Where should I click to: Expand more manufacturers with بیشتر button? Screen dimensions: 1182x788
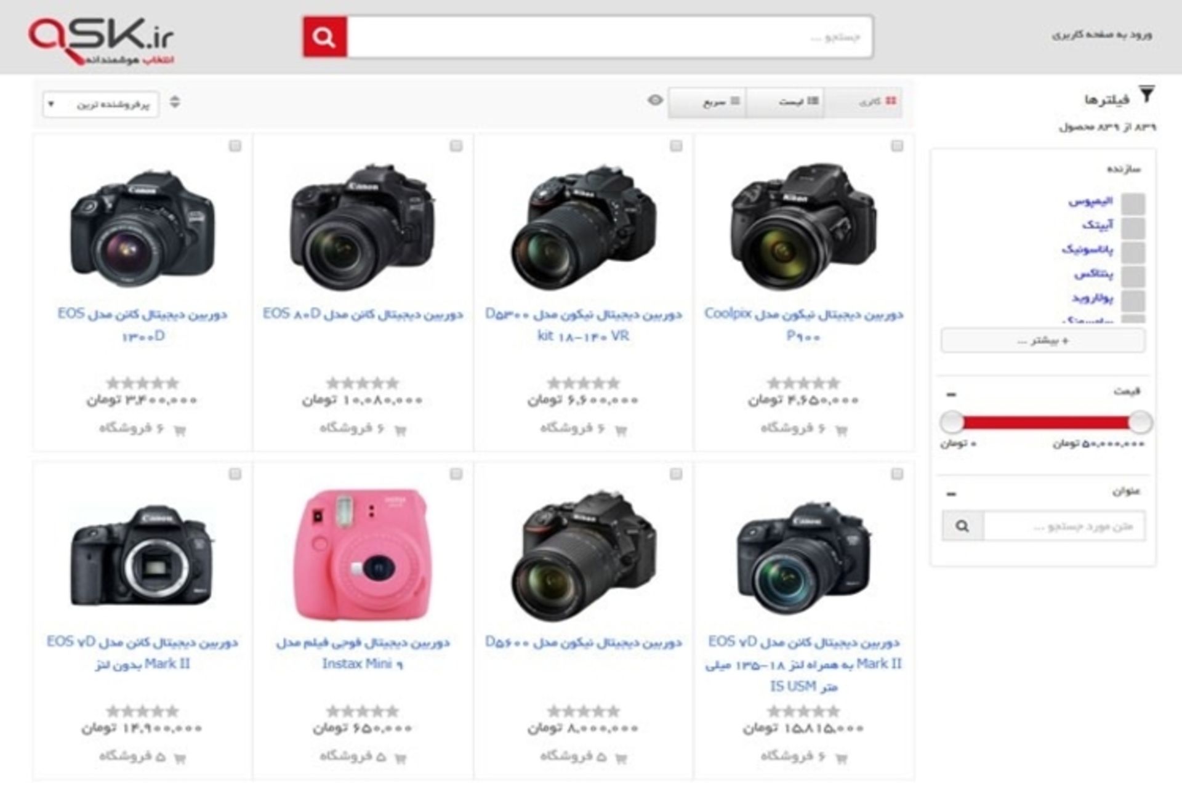click(x=1043, y=340)
